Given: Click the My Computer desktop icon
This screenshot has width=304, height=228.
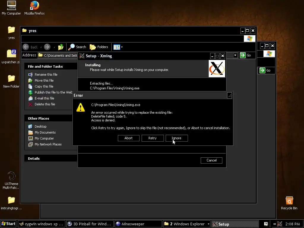Looking at the screenshot, I should pos(11,8).
